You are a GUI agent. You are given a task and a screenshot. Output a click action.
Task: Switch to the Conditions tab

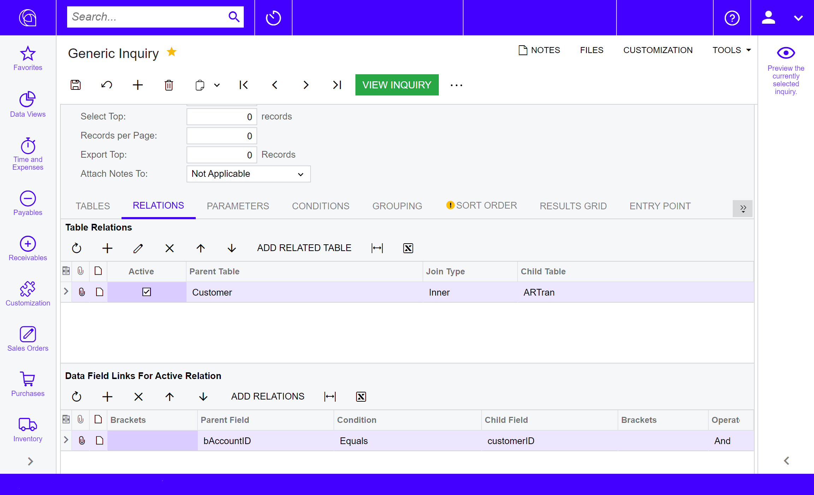coord(320,206)
